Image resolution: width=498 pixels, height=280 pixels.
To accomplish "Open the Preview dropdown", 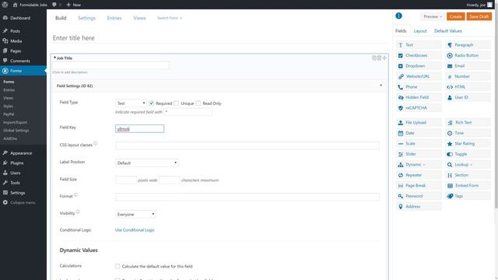I will tap(433, 16).
